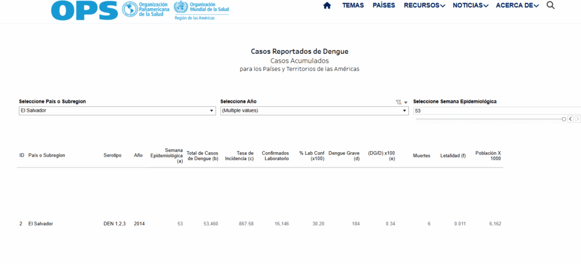Expand the ACERCA DE menu

[517, 6]
